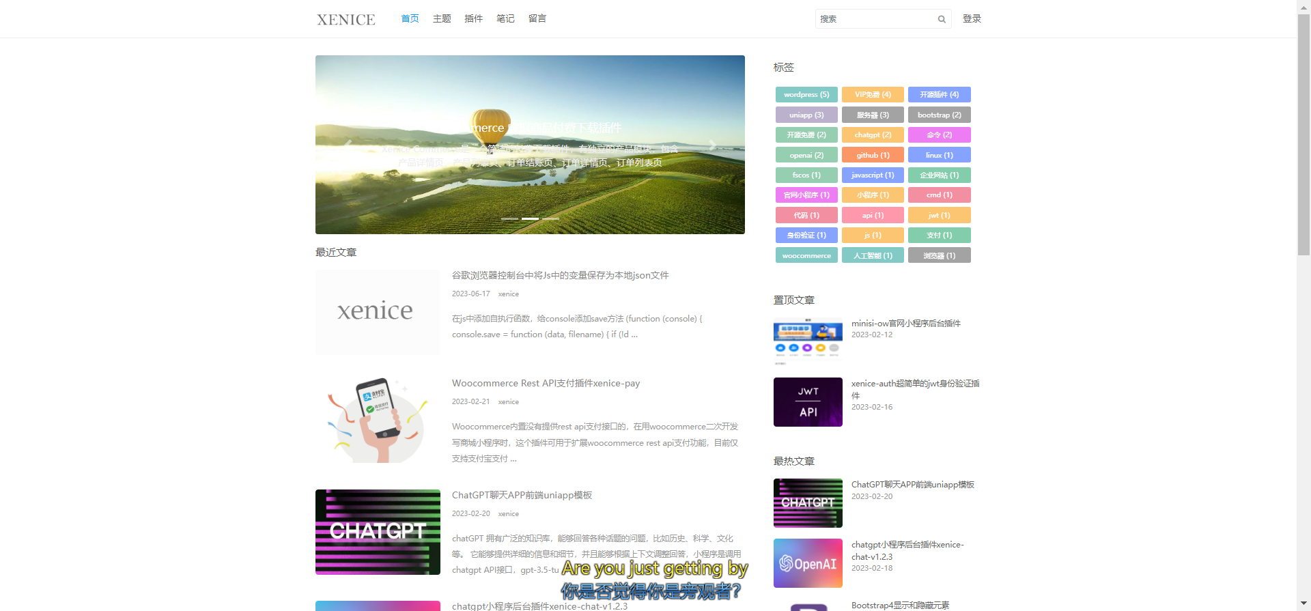Open article Woocommerce Rest API支付插件xenice-pay

(x=546, y=384)
